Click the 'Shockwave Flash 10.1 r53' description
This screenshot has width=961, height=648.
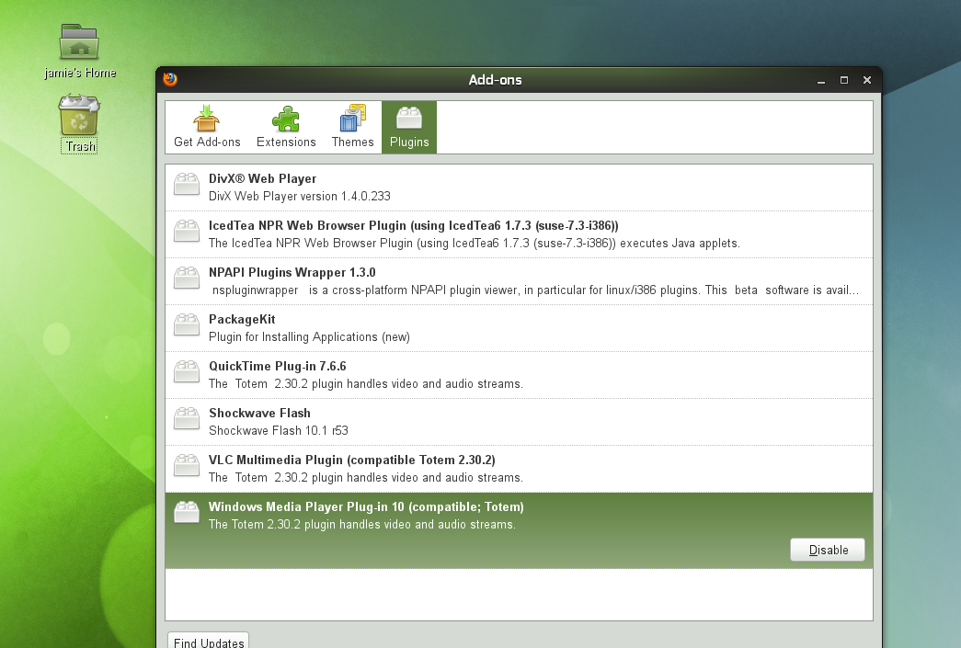point(279,430)
